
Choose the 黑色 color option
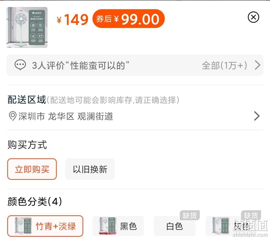[x=118, y=226]
